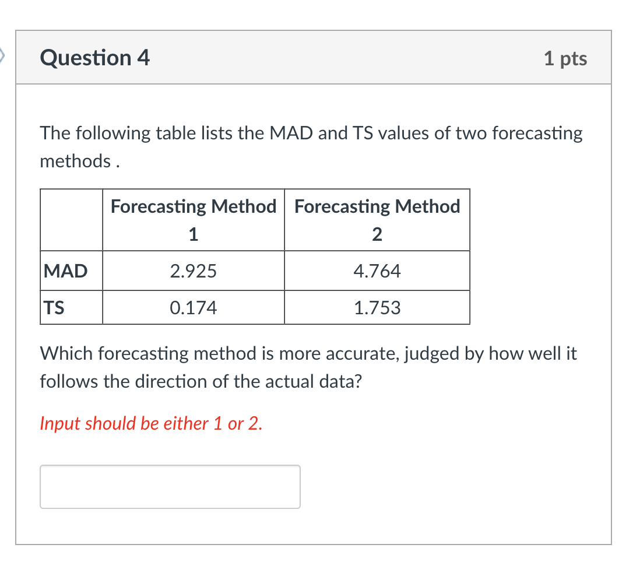The height and width of the screenshot is (583, 640).
Task: Select the Forecasting Method 1 column header
Action: pyautogui.click(x=193, y=220)
